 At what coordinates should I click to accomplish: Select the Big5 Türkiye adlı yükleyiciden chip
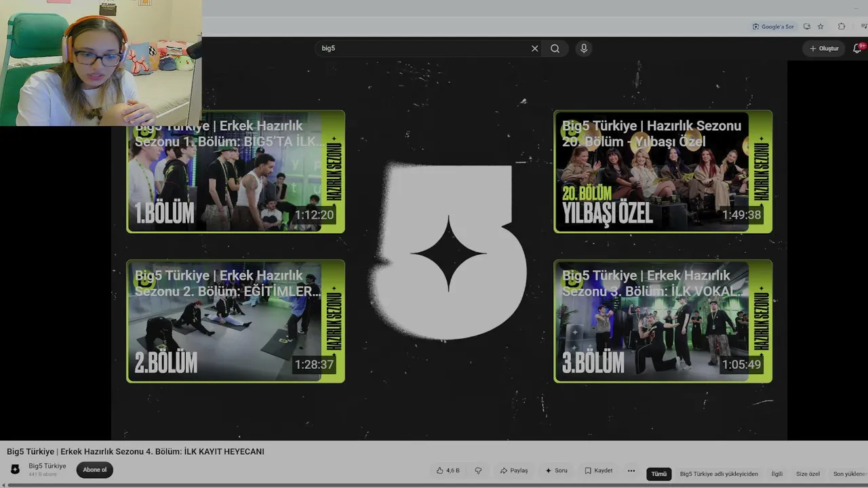tap(719, 474)
